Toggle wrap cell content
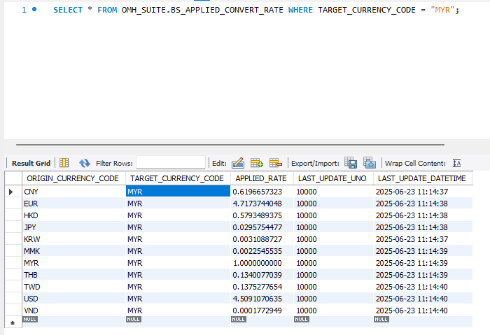Image resolution: width=490 pixels, height=335 pixels. coord(457,163)
